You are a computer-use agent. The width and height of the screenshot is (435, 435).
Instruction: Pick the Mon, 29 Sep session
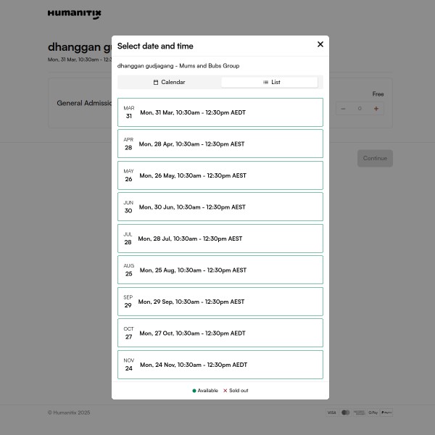click(220, 302)
